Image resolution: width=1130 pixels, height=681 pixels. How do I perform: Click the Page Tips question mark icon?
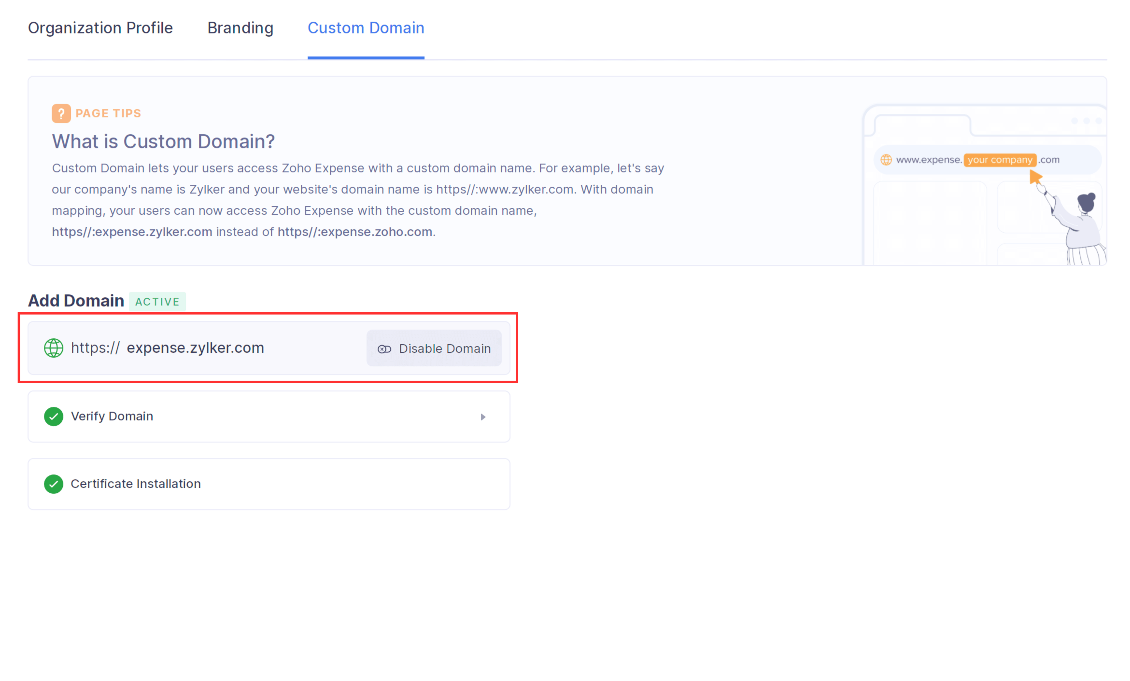(x=61, y=113)
